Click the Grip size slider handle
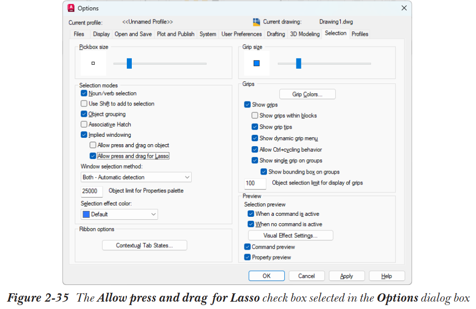Image resolution: width=476 pixels, height=309 pixels. [298, 63]
